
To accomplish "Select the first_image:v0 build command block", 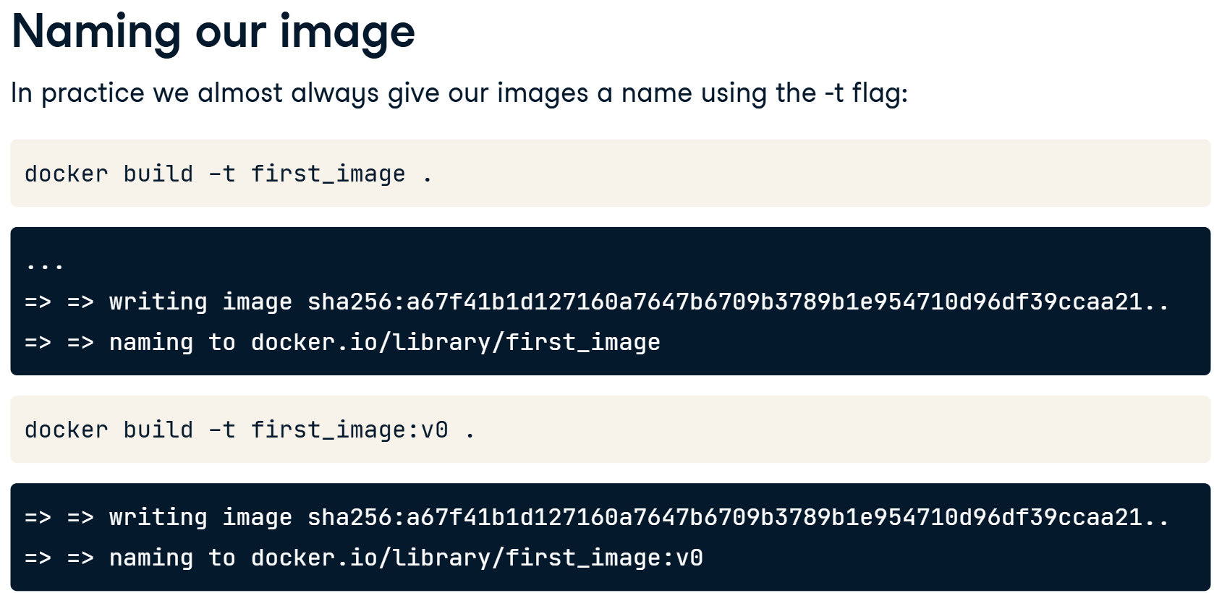I will (610, 430).
